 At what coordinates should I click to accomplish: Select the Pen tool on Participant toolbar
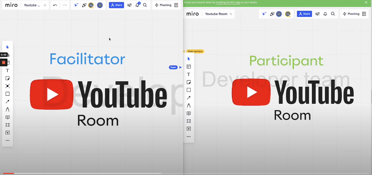click(189, 106)
